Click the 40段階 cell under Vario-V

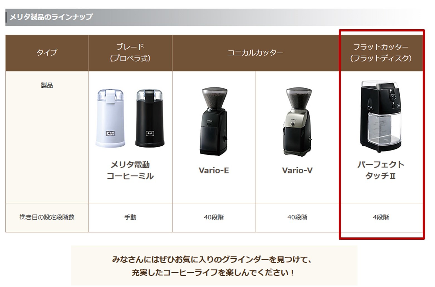point(297,217)
